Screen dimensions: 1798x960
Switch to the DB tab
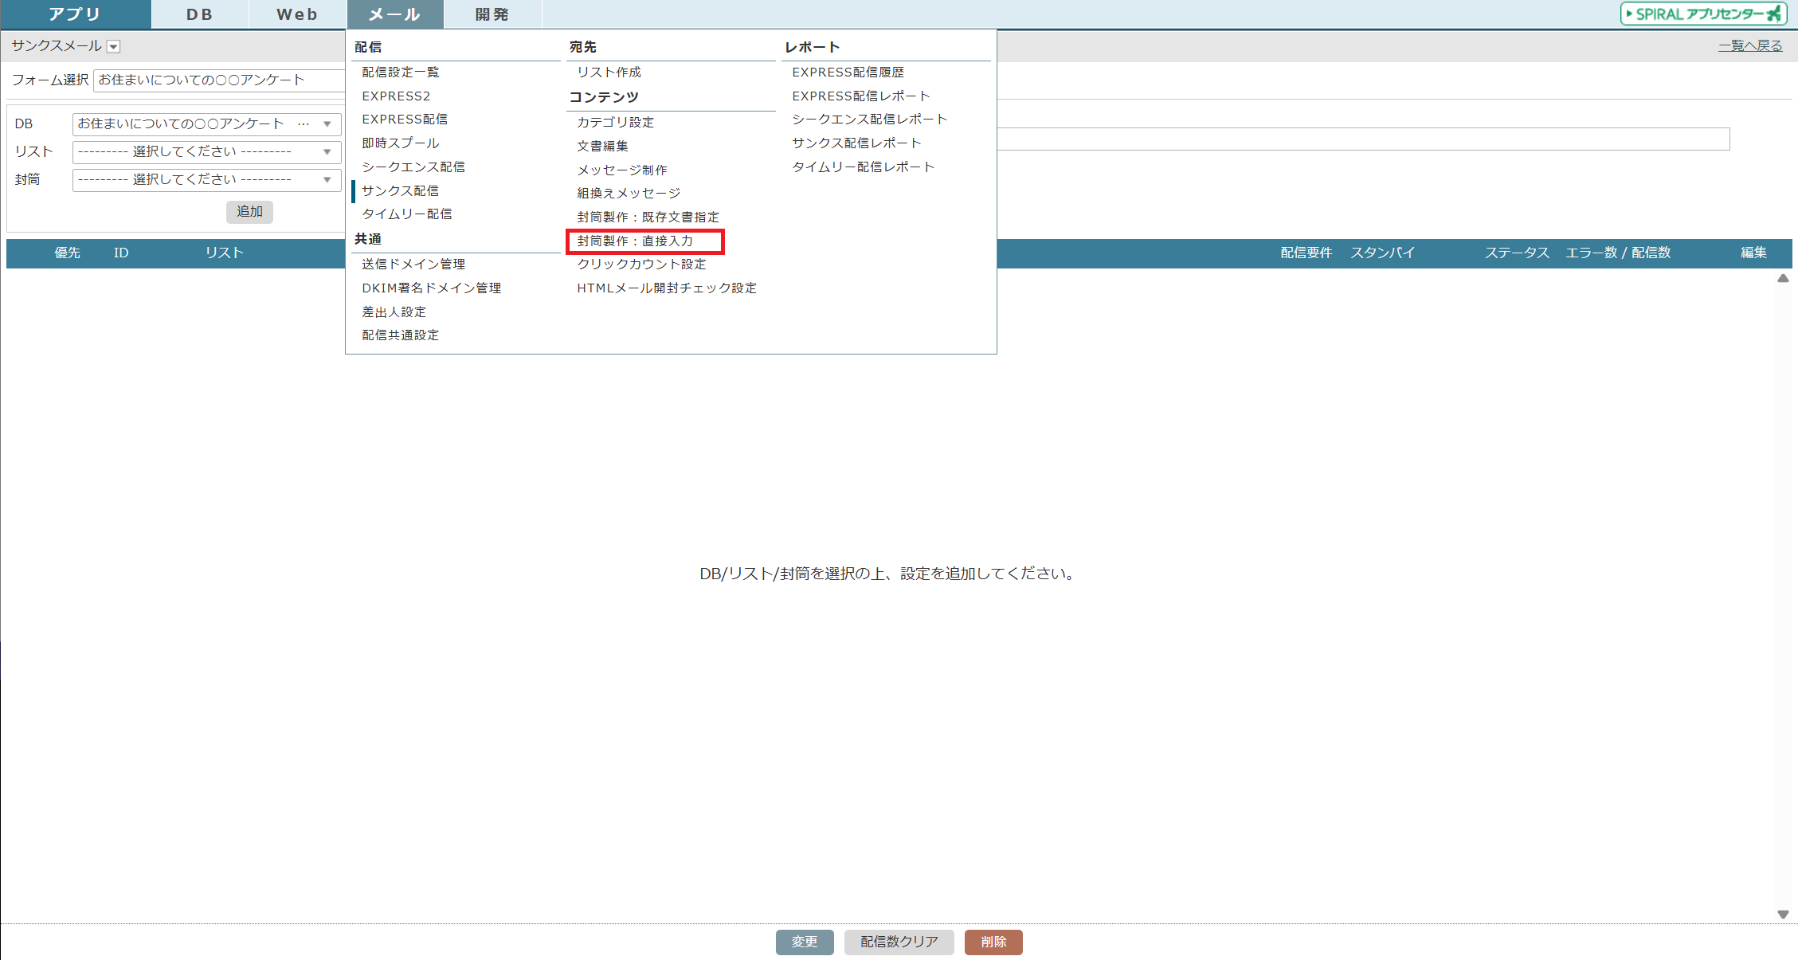(200, 14)
